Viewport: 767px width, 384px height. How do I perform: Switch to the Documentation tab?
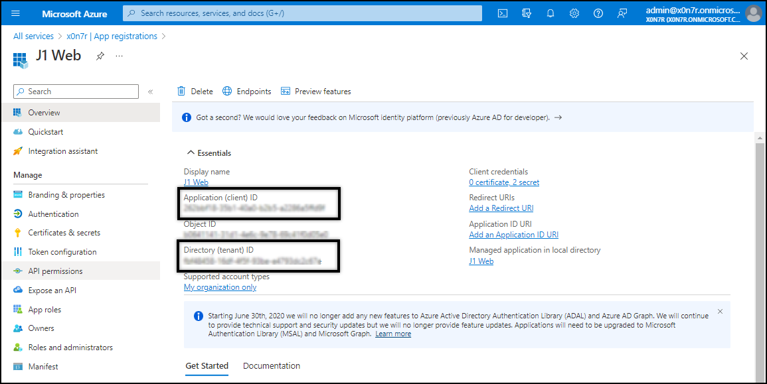pos(272,366)
